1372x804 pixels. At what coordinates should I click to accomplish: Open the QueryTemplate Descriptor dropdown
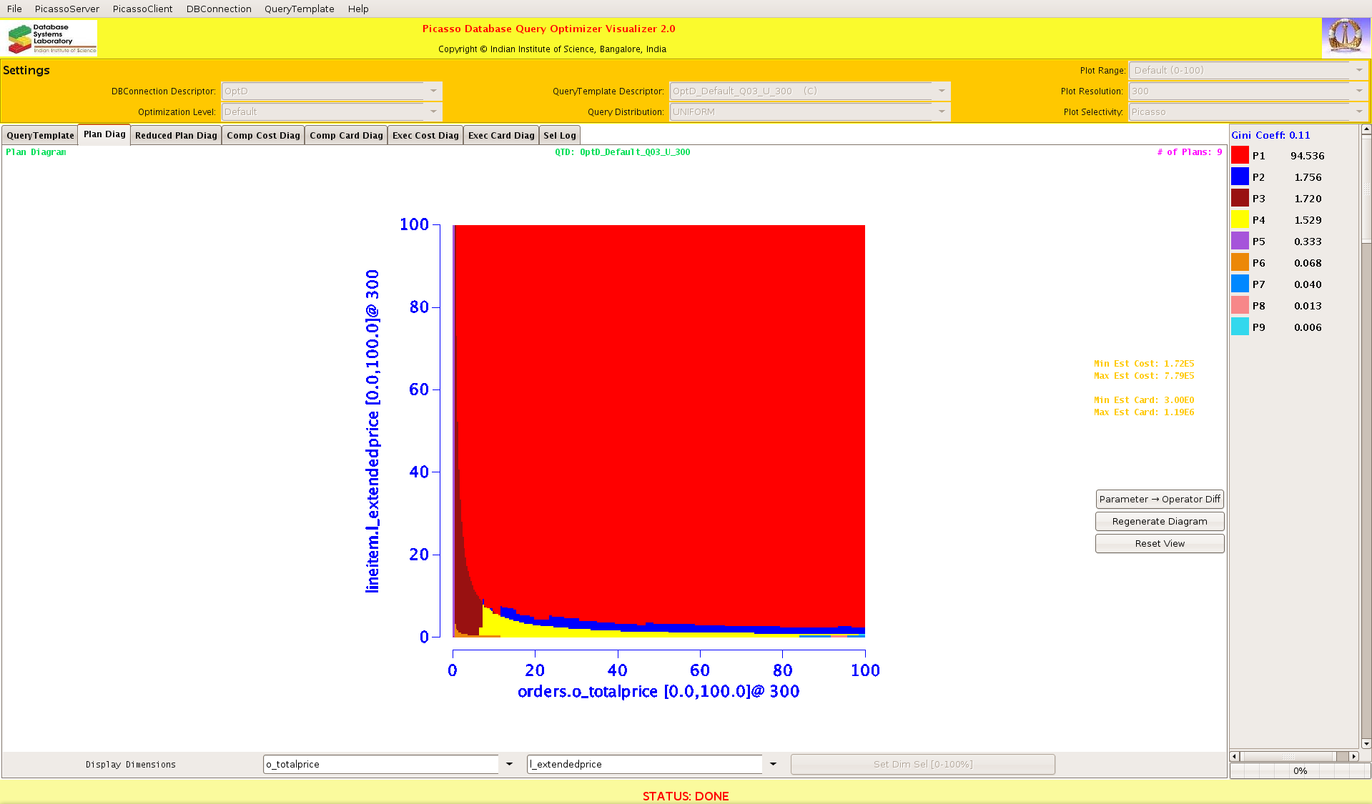point(941,91)
